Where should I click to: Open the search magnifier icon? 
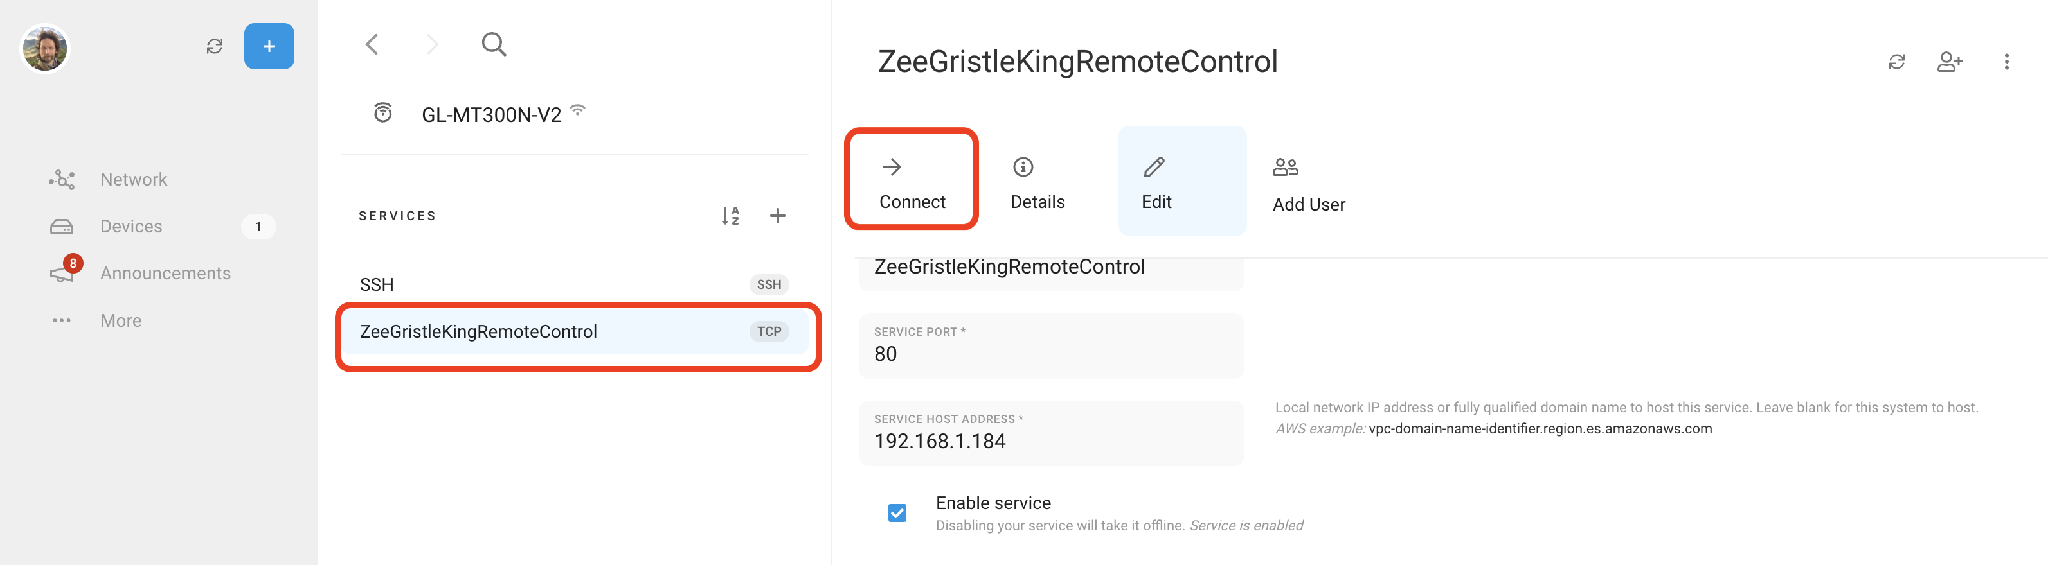pyautogui.click(x=494, y=44)
